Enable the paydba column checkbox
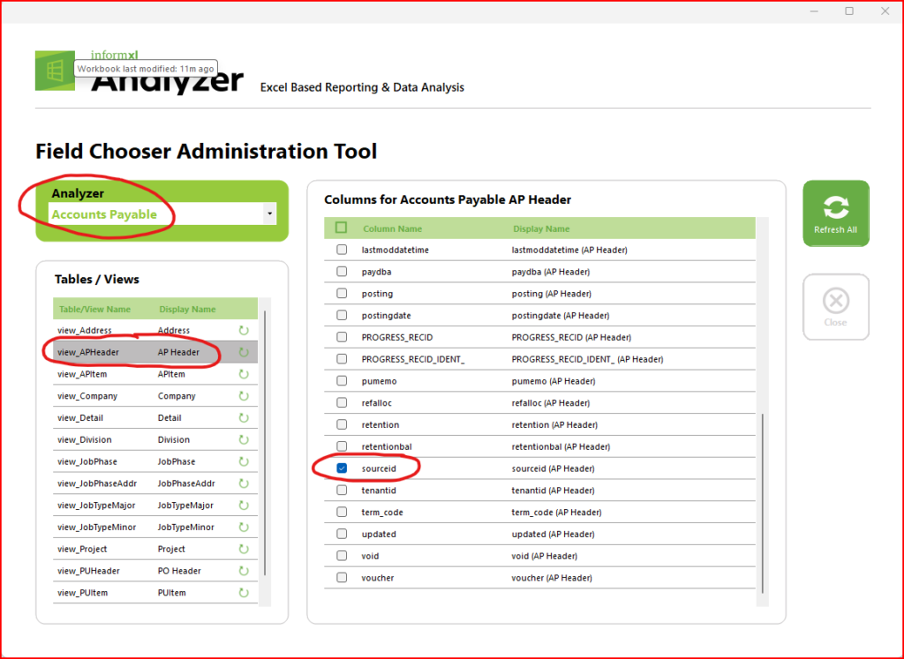904x659 pixels. (x=342, y=272)
